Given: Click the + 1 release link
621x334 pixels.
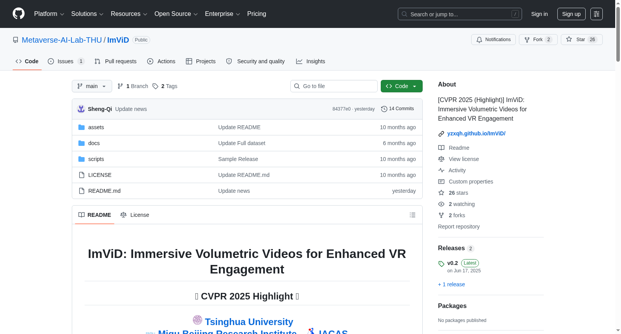Looking at the screenshot, I should pyautogui.click(x=451, y=284).
